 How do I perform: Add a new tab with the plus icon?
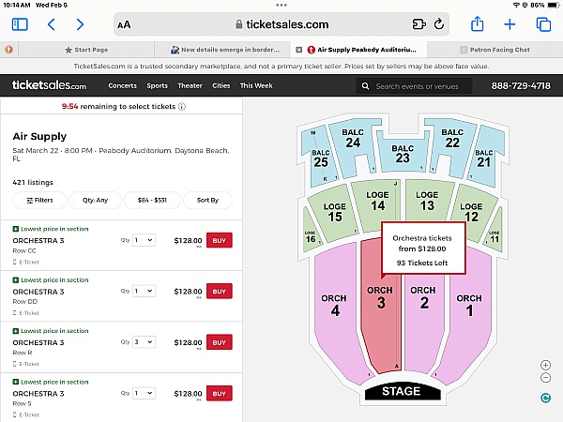coord(510,24)
